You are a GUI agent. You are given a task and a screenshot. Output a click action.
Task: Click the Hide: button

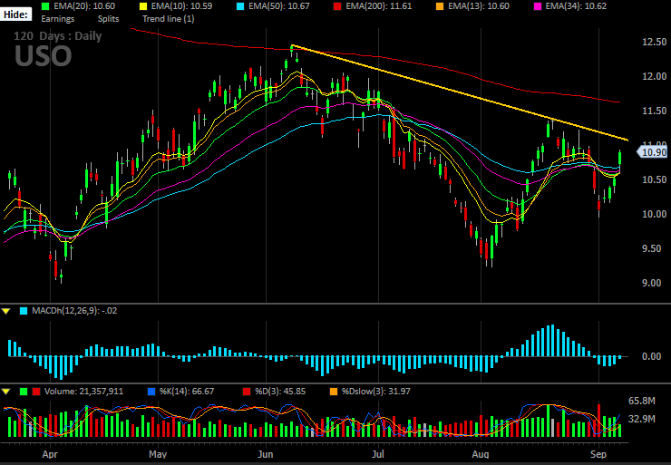15,15
